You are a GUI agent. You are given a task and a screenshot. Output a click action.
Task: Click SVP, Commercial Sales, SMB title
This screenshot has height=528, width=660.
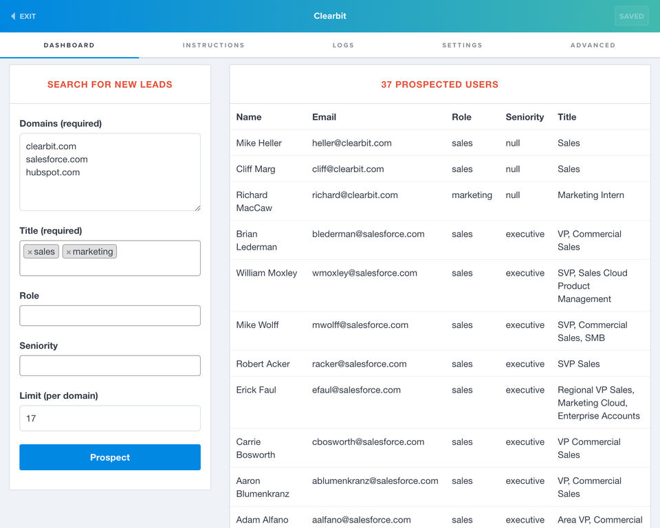[593, 331]
